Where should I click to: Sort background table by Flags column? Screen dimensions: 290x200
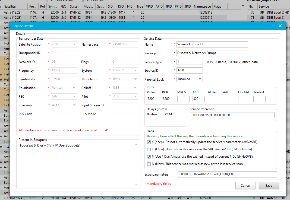coord(220,7)
